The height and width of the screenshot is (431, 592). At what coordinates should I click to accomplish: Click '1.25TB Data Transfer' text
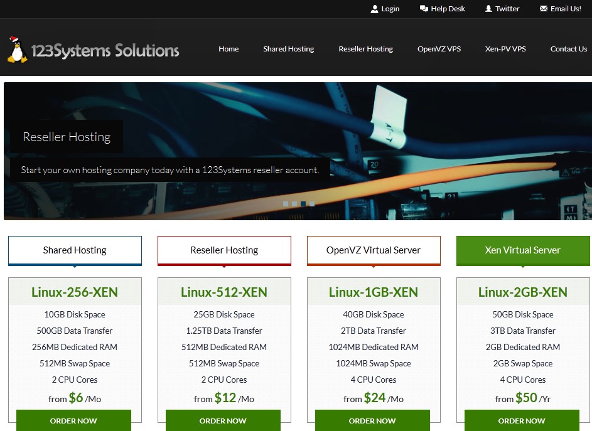point(224,331)
